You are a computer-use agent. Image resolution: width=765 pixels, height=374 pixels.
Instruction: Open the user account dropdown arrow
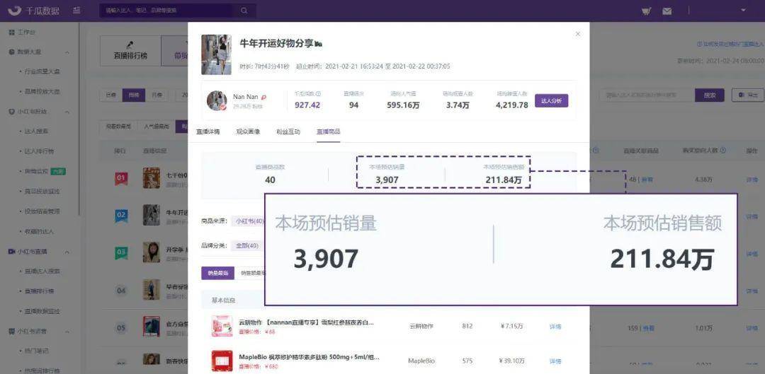pyautogui.click(x=744, y=10)
